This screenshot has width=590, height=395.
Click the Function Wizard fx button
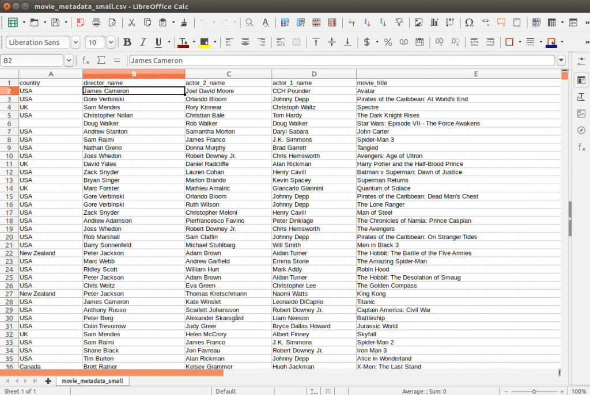click(x=86, y=60)
